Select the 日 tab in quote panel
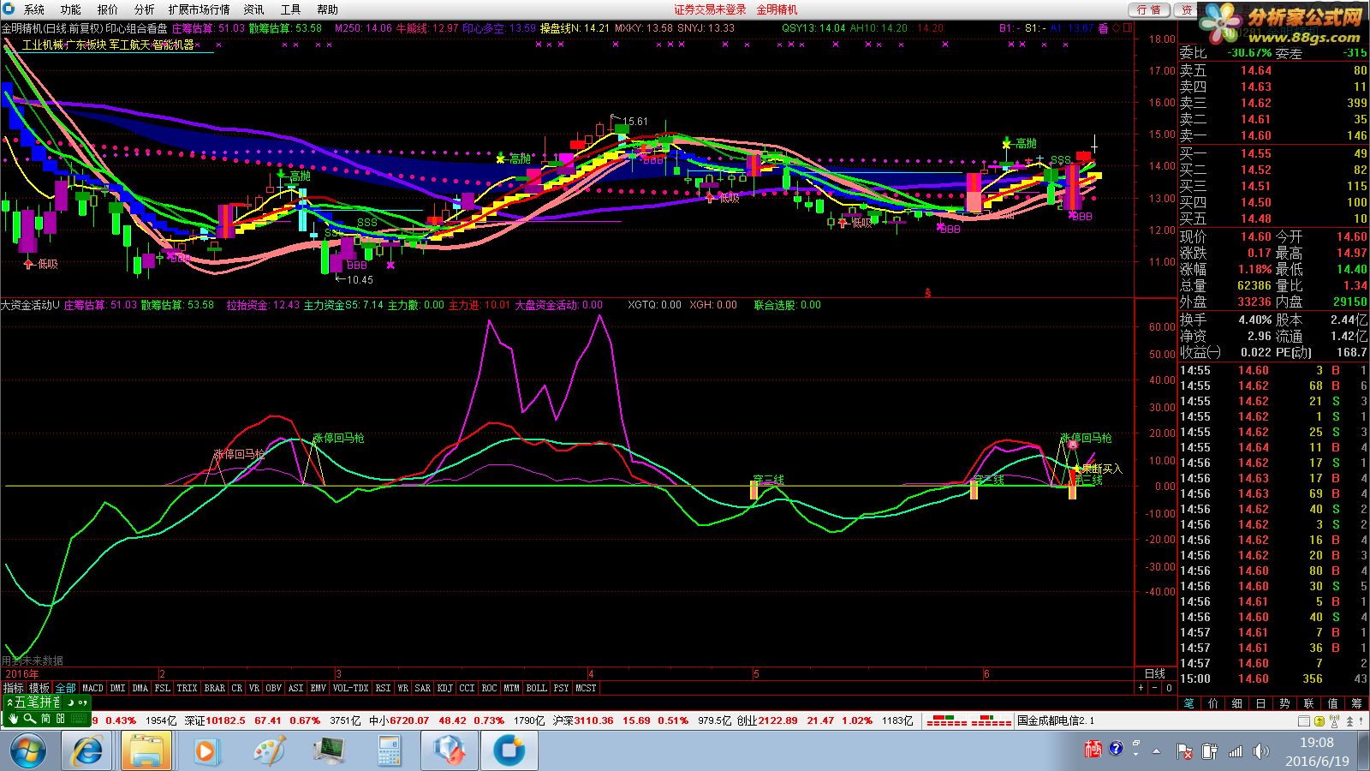1370x771 pixels. coord(1260,703)
